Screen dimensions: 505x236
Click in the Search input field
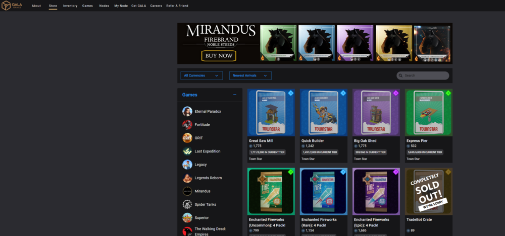point(423,76)
